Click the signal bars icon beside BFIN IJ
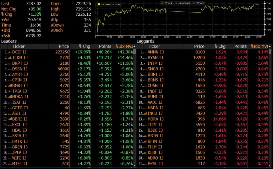The image size is (273, 170). pyautogui.click(x=145, y=142)
